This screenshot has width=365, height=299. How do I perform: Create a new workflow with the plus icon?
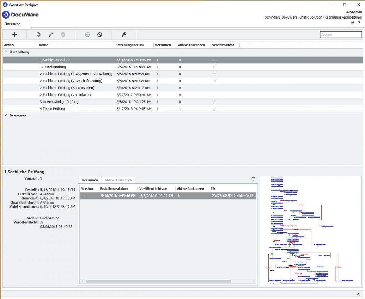[x=14, y=34]
